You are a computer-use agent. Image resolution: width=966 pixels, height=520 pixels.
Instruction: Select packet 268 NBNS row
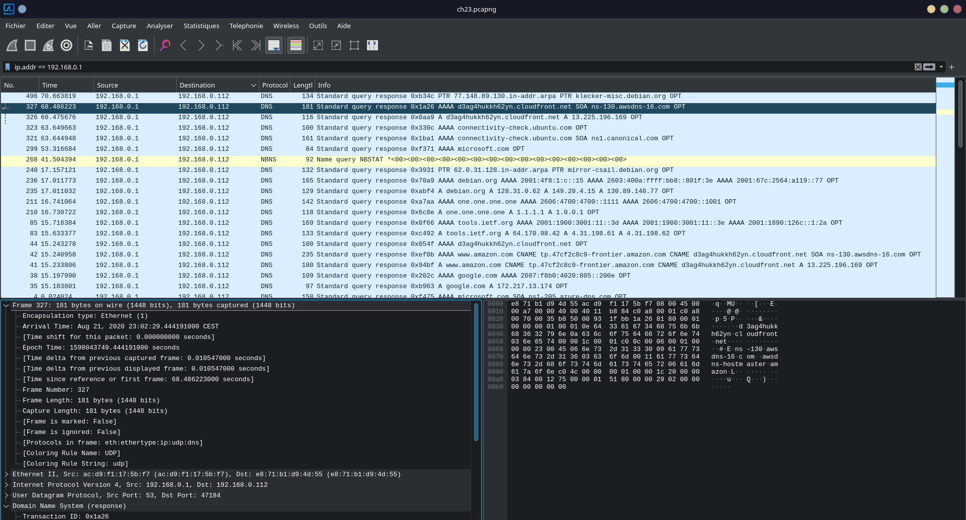468,159
